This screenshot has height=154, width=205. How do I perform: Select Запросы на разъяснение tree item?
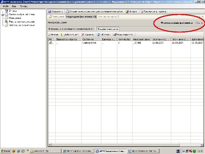tap(22, 25)
